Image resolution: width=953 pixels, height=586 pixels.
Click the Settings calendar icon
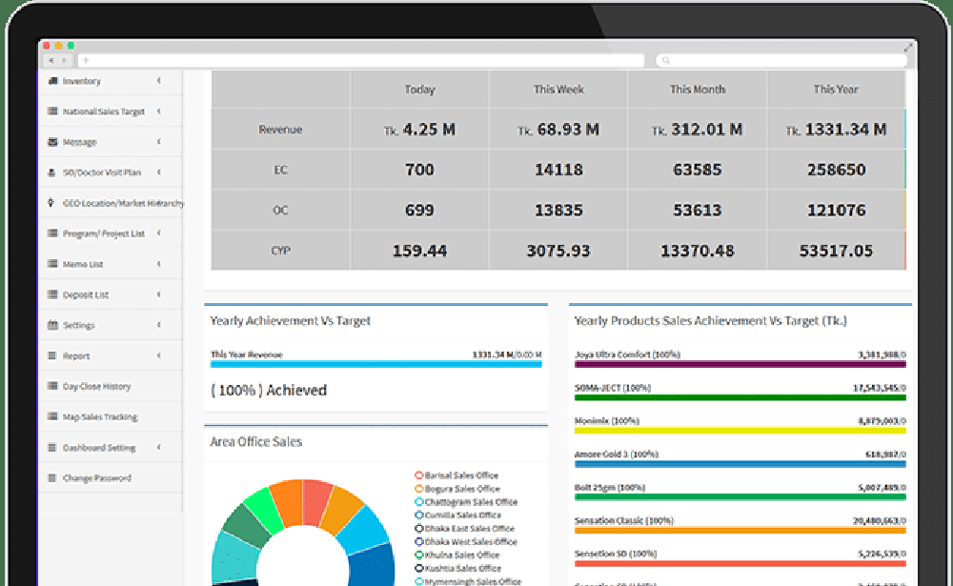pos(52,325)
